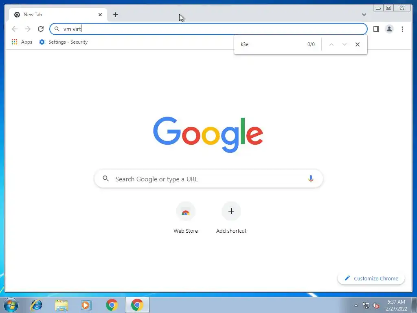Open the clock showing 5:37 AM
This screenshot has height=313, width=417.
pos(396,305)
